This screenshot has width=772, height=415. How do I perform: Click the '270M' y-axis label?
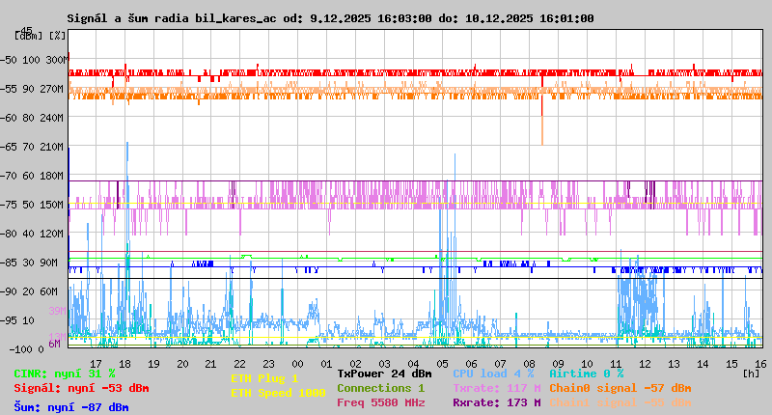coord(55,89)
